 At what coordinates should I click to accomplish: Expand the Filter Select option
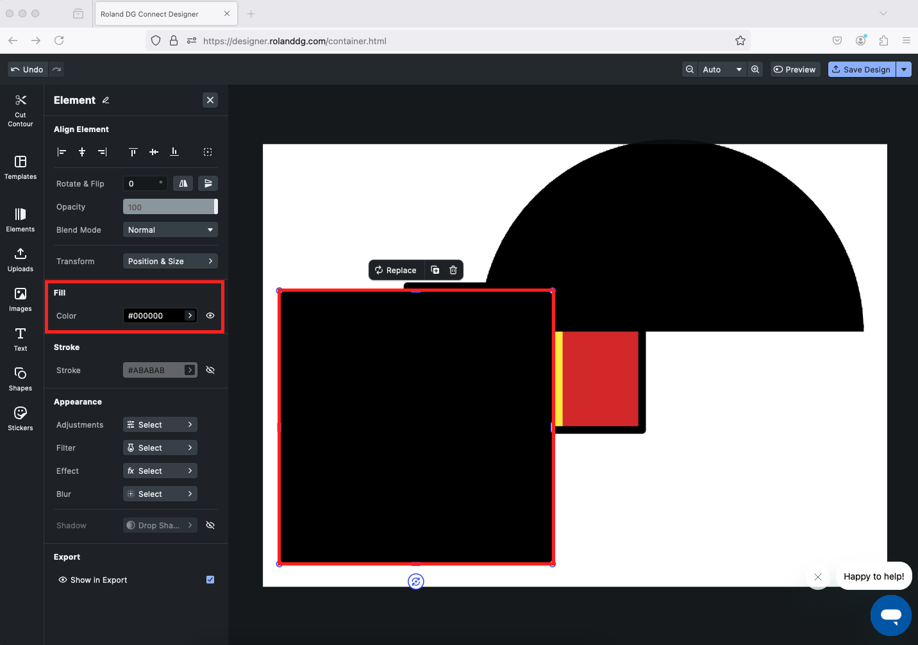coord(160,448)
